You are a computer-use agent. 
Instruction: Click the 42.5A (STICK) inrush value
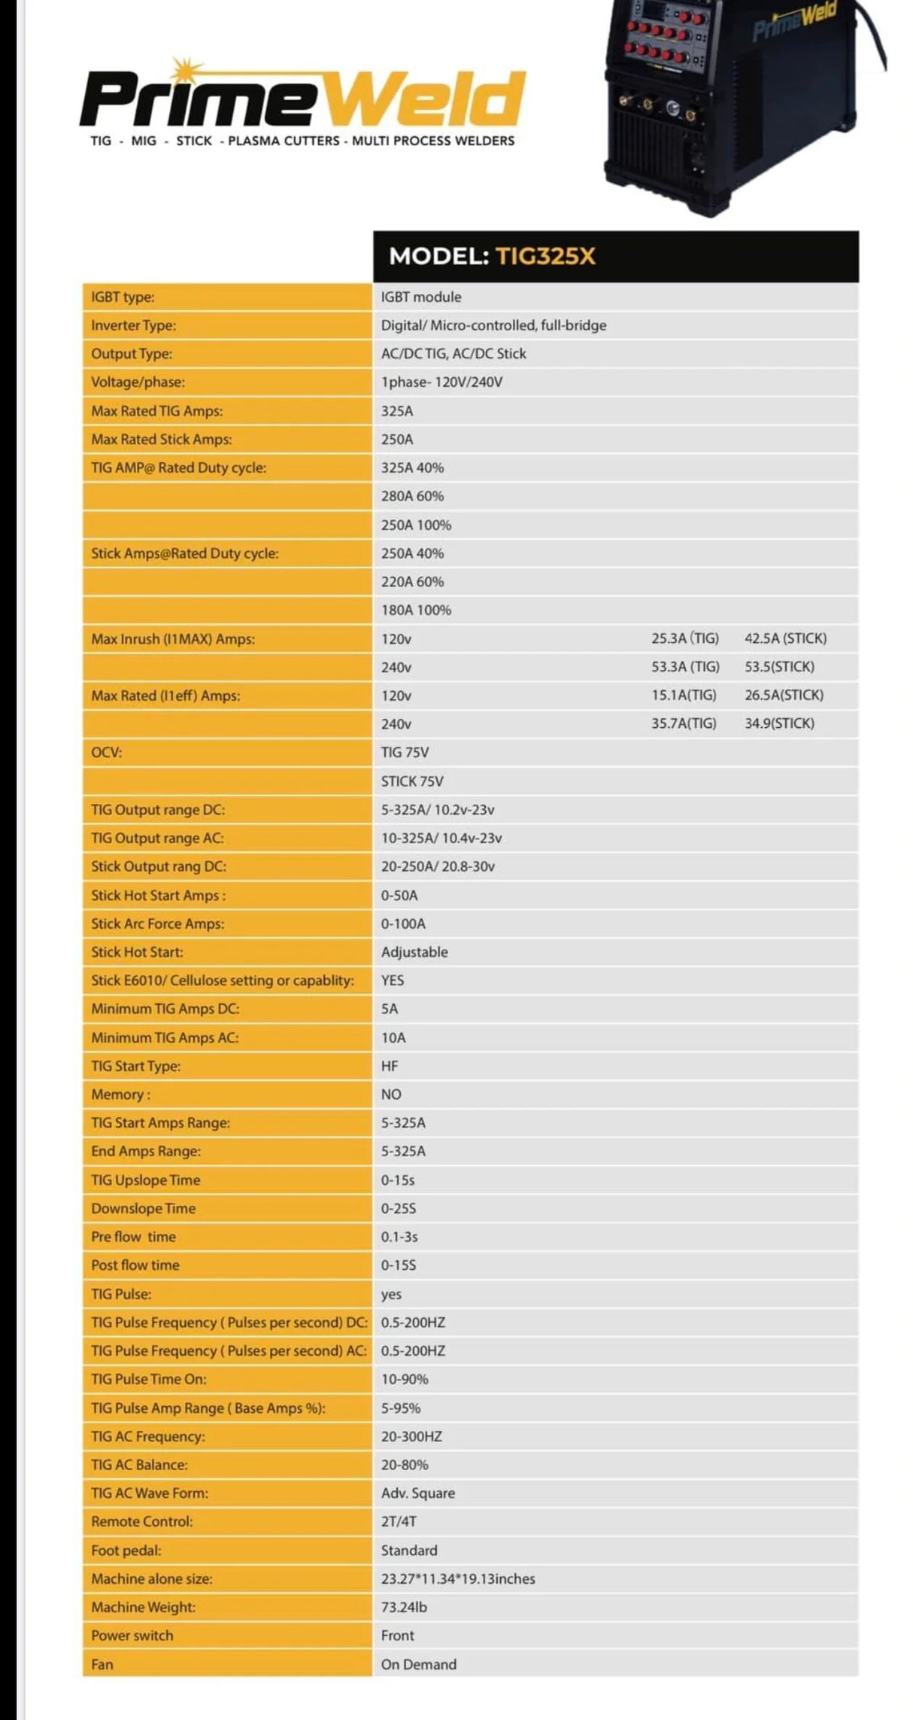coord(785,638)
